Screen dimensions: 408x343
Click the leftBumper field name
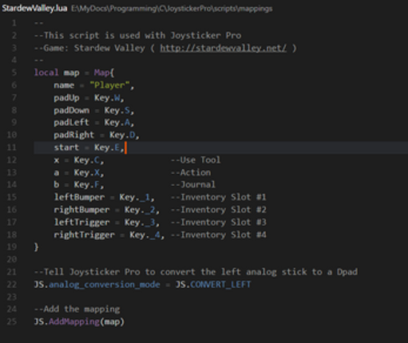(79, 197)
